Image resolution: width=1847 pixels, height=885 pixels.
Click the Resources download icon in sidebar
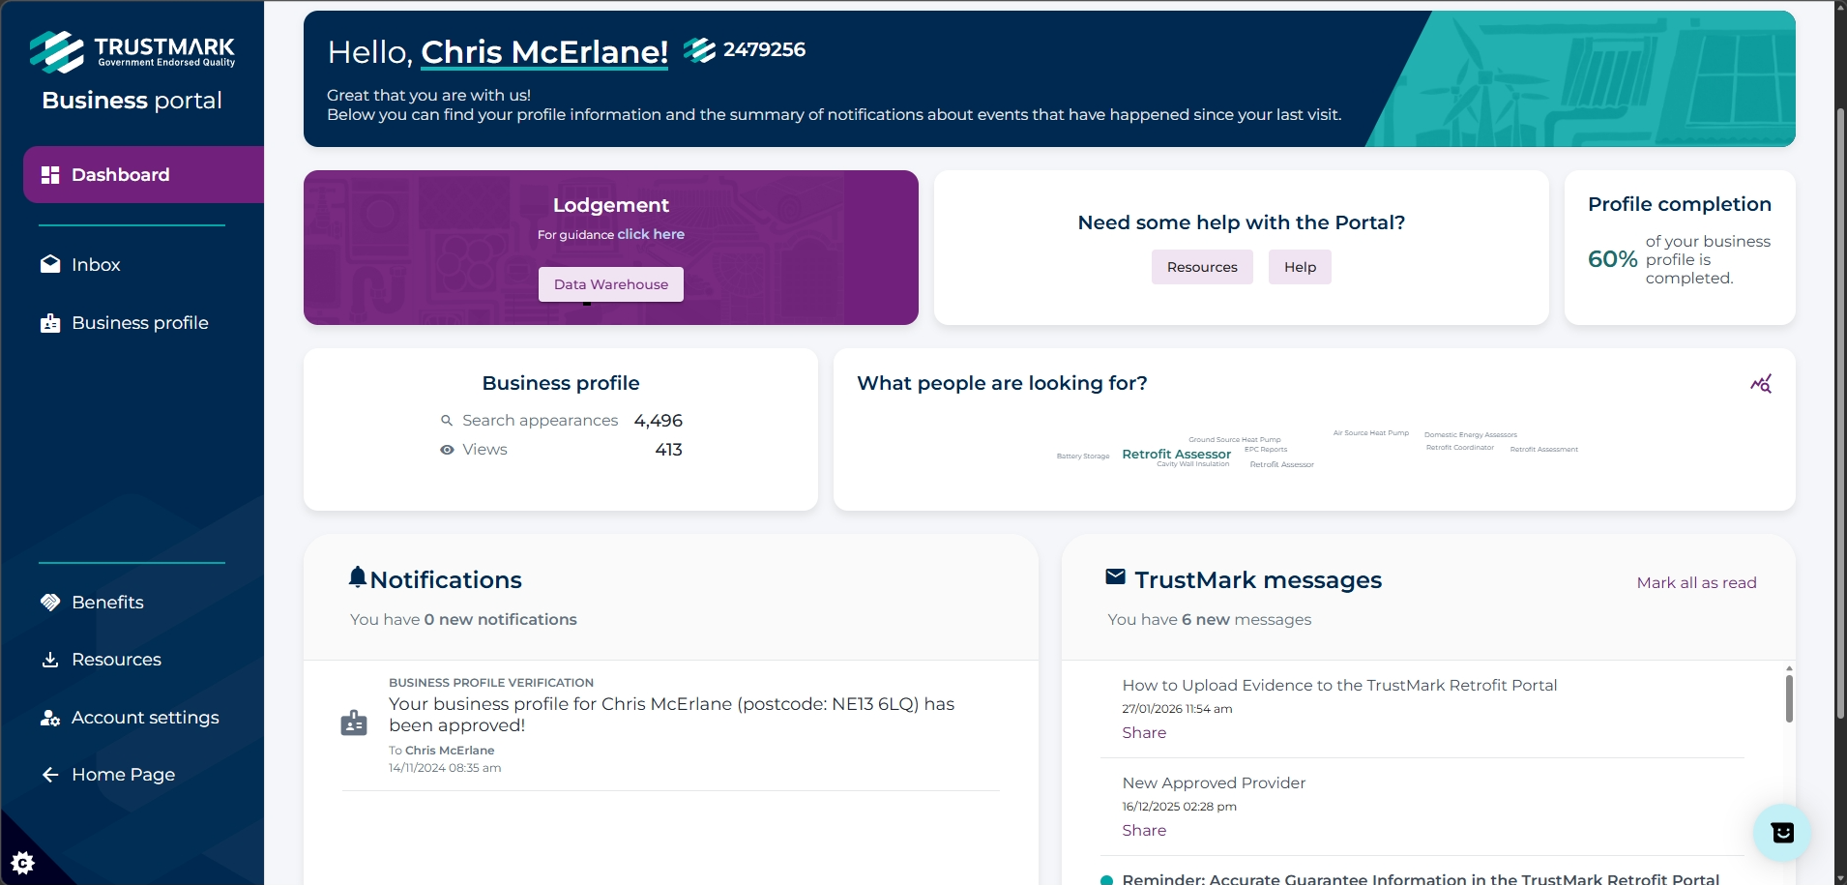point(50,660)
